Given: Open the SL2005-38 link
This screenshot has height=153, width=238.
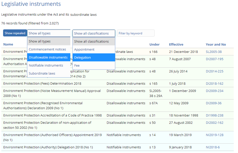Looking at the screenshot, I should point(213,52).
